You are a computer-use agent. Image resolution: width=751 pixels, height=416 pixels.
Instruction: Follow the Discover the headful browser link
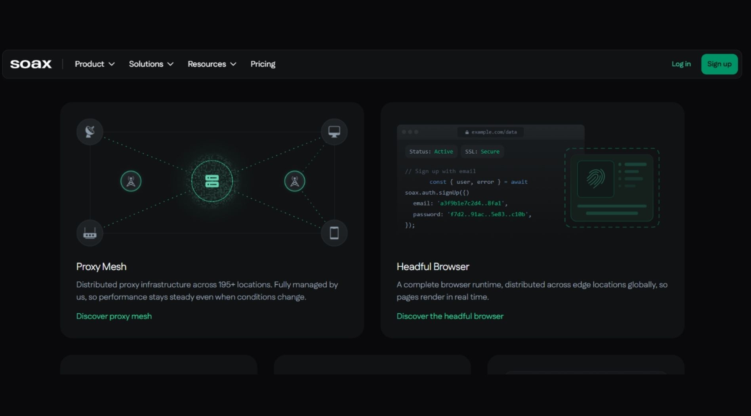(x=450, y=316)
